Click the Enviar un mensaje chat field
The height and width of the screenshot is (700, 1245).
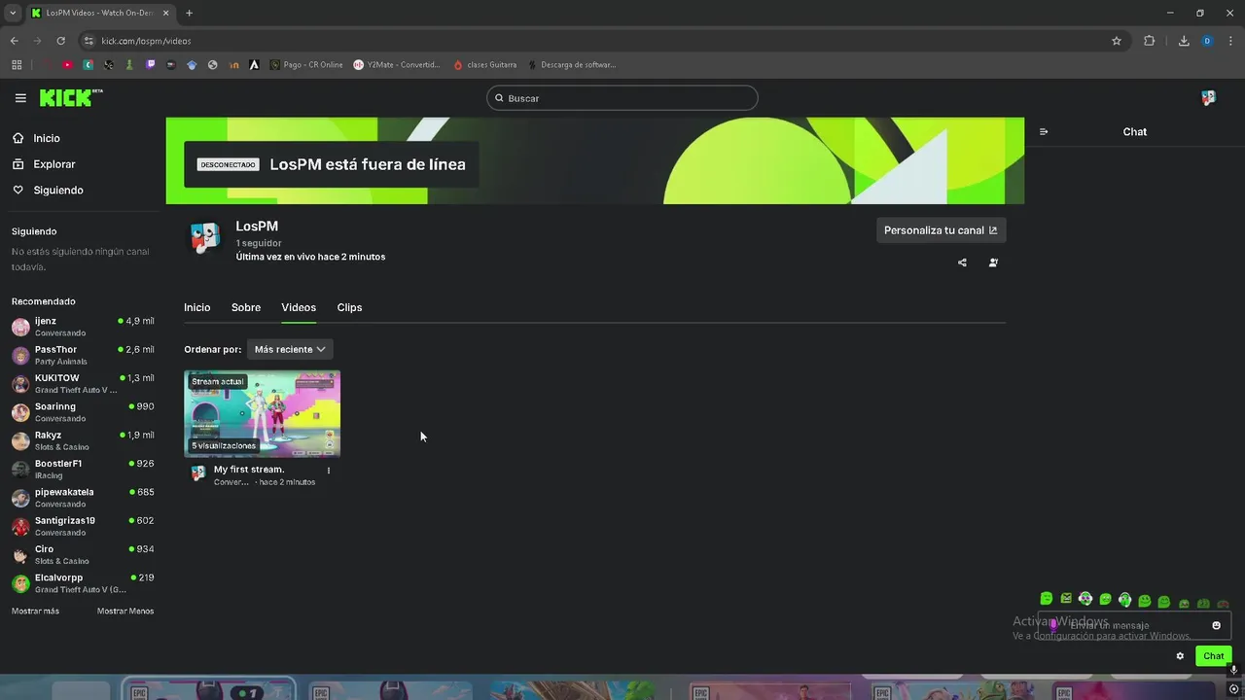point(1134,626)
